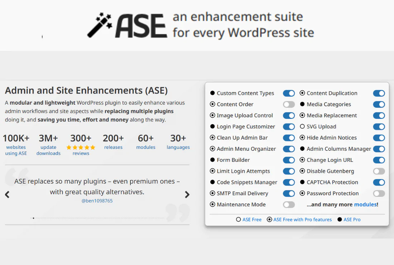Viewport: 394px width, 265px height.
Task: Disable the CAPTCHA Protection toggle
Action: click(379, 182)
